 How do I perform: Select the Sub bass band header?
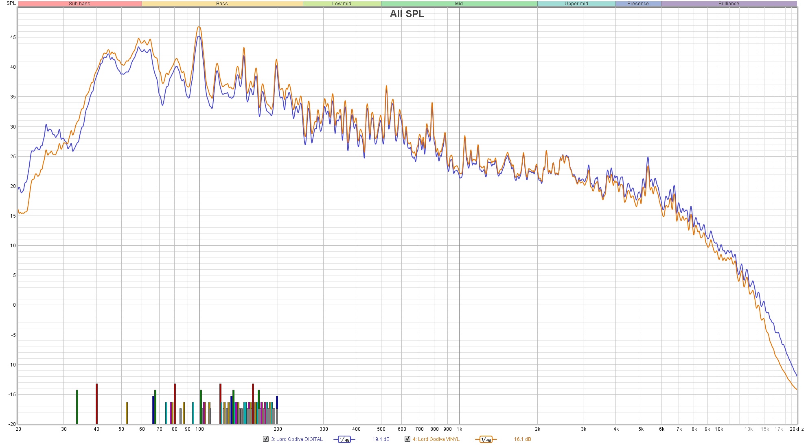tap(80, 4)
